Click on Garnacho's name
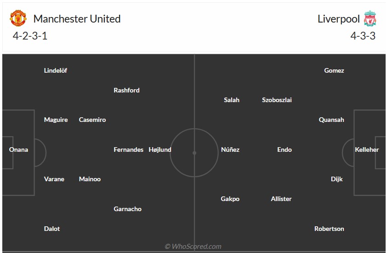 point(127,209)
